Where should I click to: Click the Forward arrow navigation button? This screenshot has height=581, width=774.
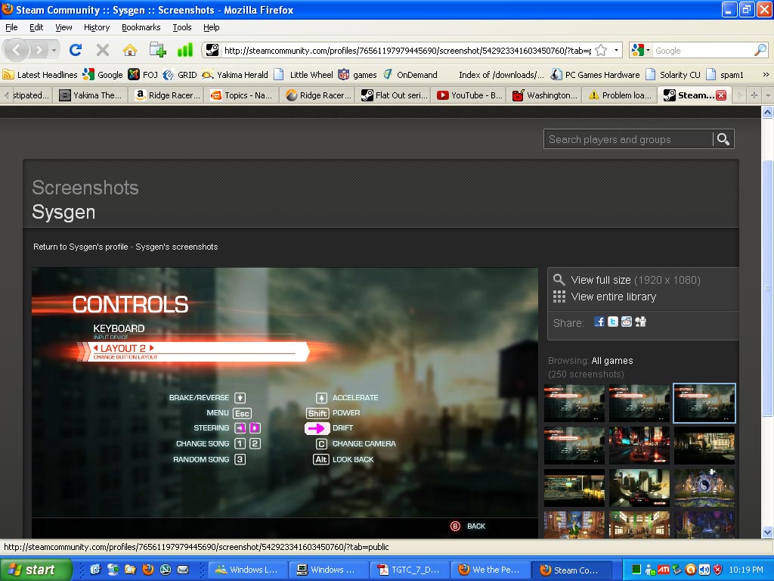(x=38, y=50)
